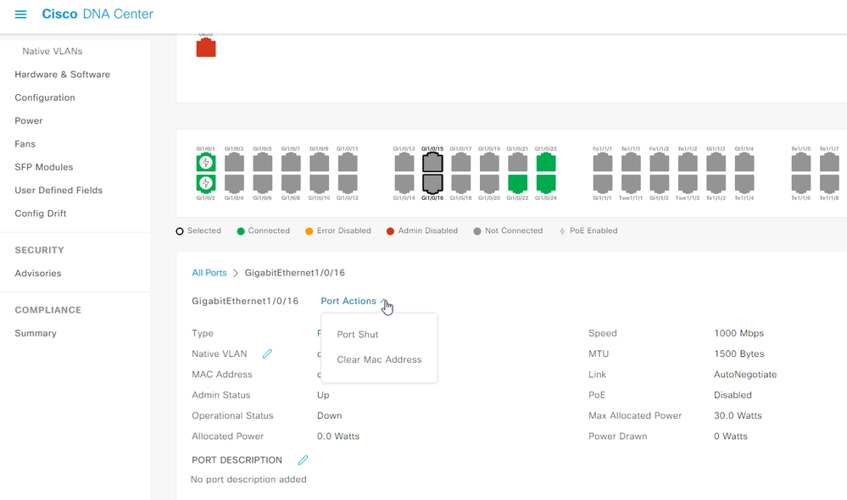Choose Clear Mac Address action
The image size is (847, 500).
point(379,359)
